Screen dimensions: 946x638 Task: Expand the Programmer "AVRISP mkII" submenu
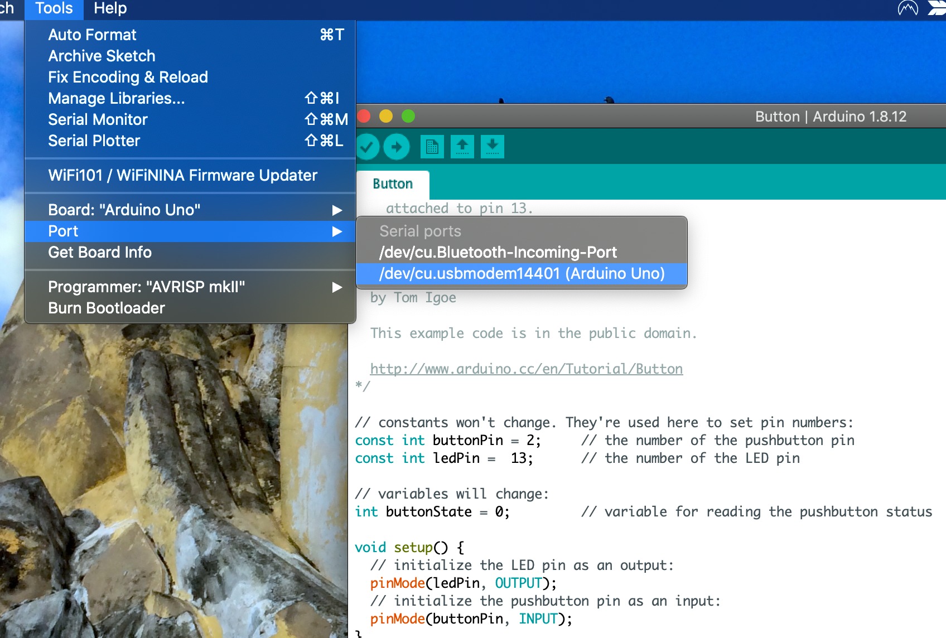click(x=337, y=287)
